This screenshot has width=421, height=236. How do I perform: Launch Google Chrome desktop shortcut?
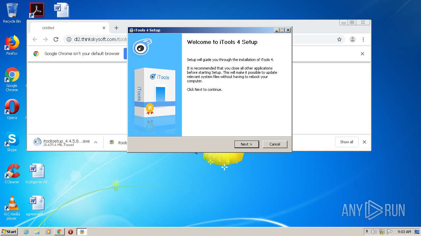tap(12, 79)
